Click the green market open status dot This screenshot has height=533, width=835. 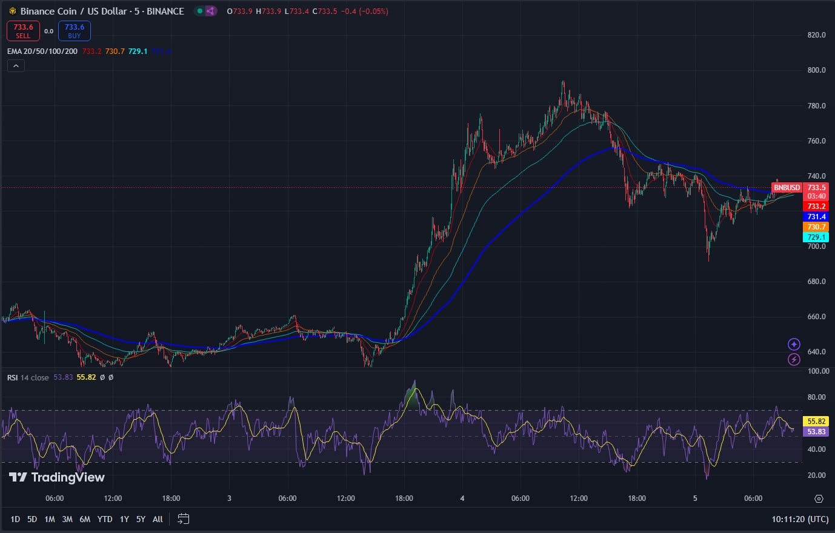coord(200,11)
